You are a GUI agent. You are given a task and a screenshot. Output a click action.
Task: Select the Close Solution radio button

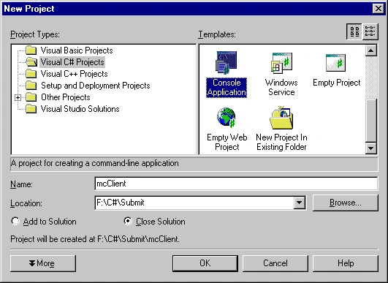128,221
